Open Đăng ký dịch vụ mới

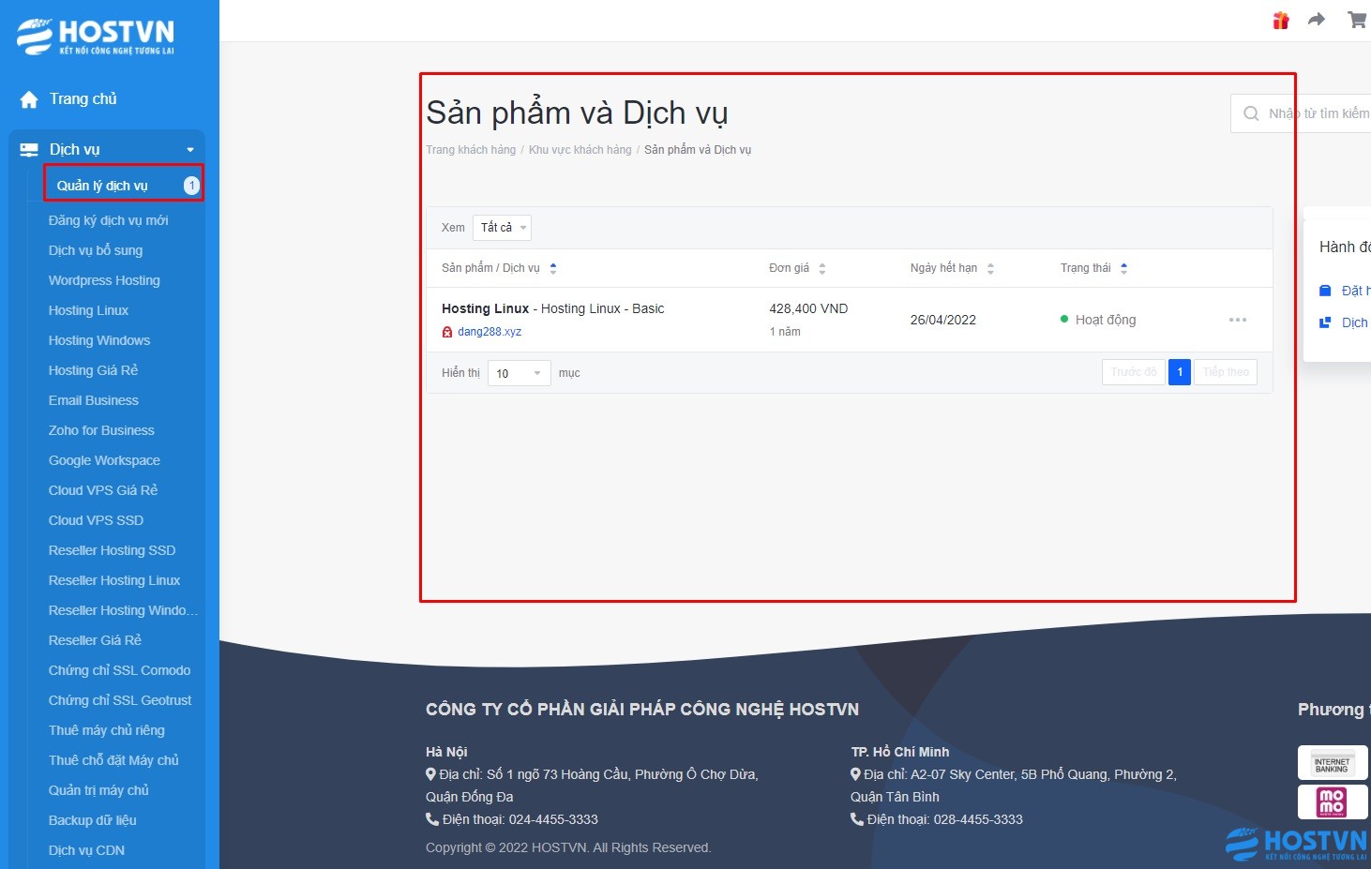(109, 220)
